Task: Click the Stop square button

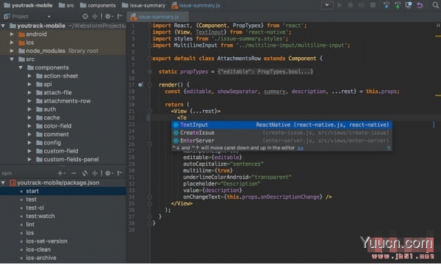Action: (x=373, y=5)
